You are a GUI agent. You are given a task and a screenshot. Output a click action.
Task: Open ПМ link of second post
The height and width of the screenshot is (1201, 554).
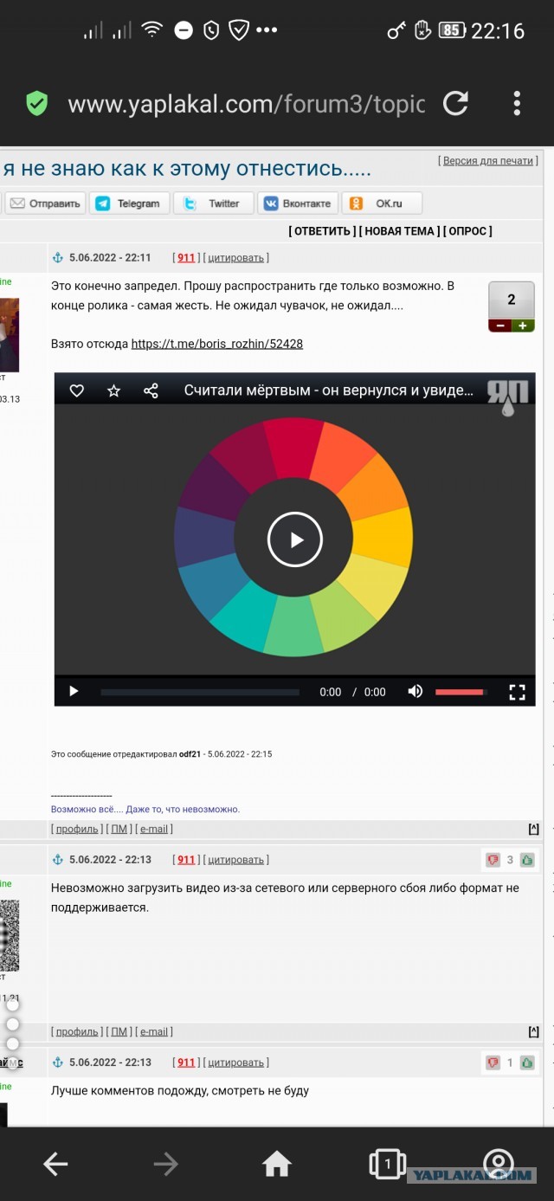(x=120, y=1031)
